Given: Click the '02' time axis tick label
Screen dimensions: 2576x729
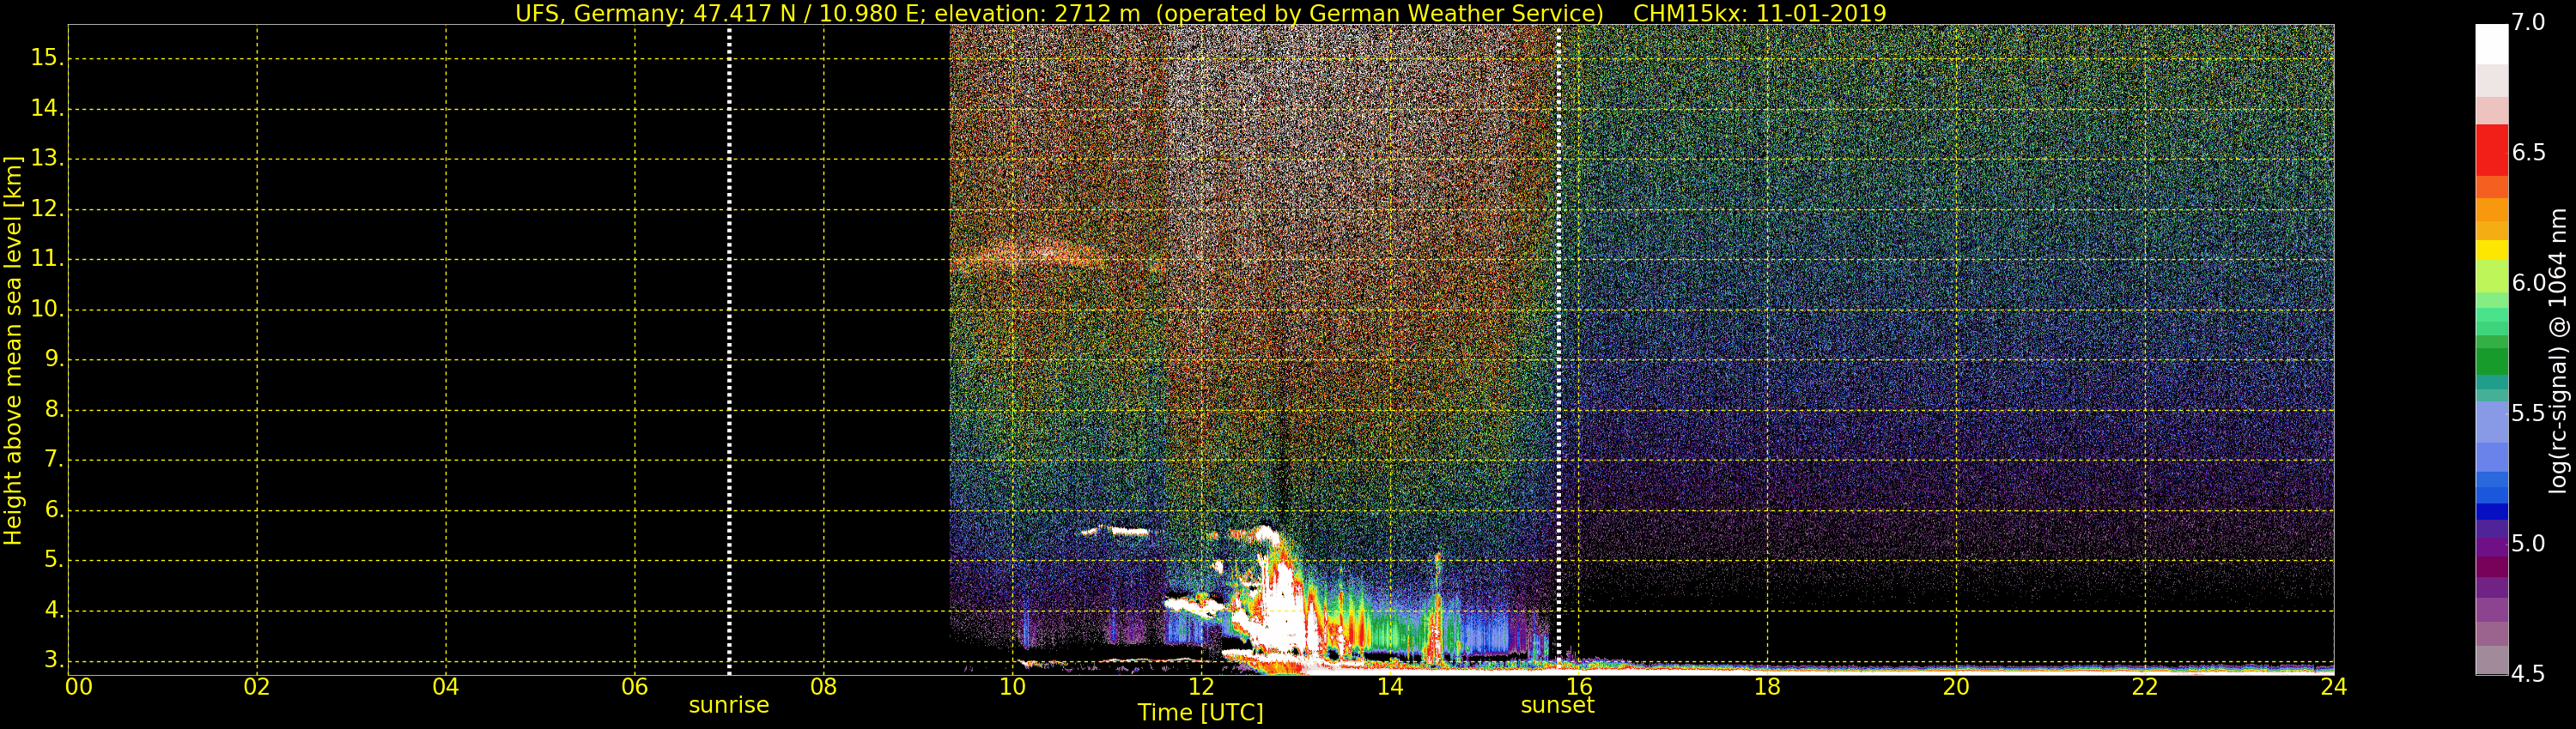Looking at the screenshot, I should coord(257,687).
